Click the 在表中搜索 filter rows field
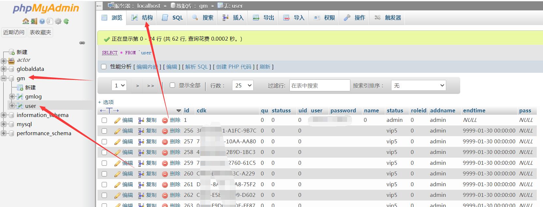The image size is (543, 207). [319, 85]
